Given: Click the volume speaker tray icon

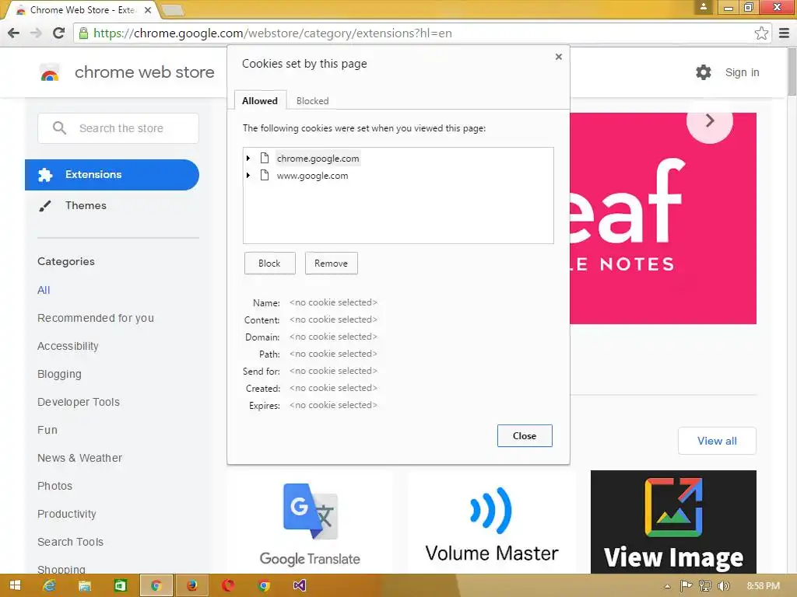Looking at the screenshot, I should point(723,586).
